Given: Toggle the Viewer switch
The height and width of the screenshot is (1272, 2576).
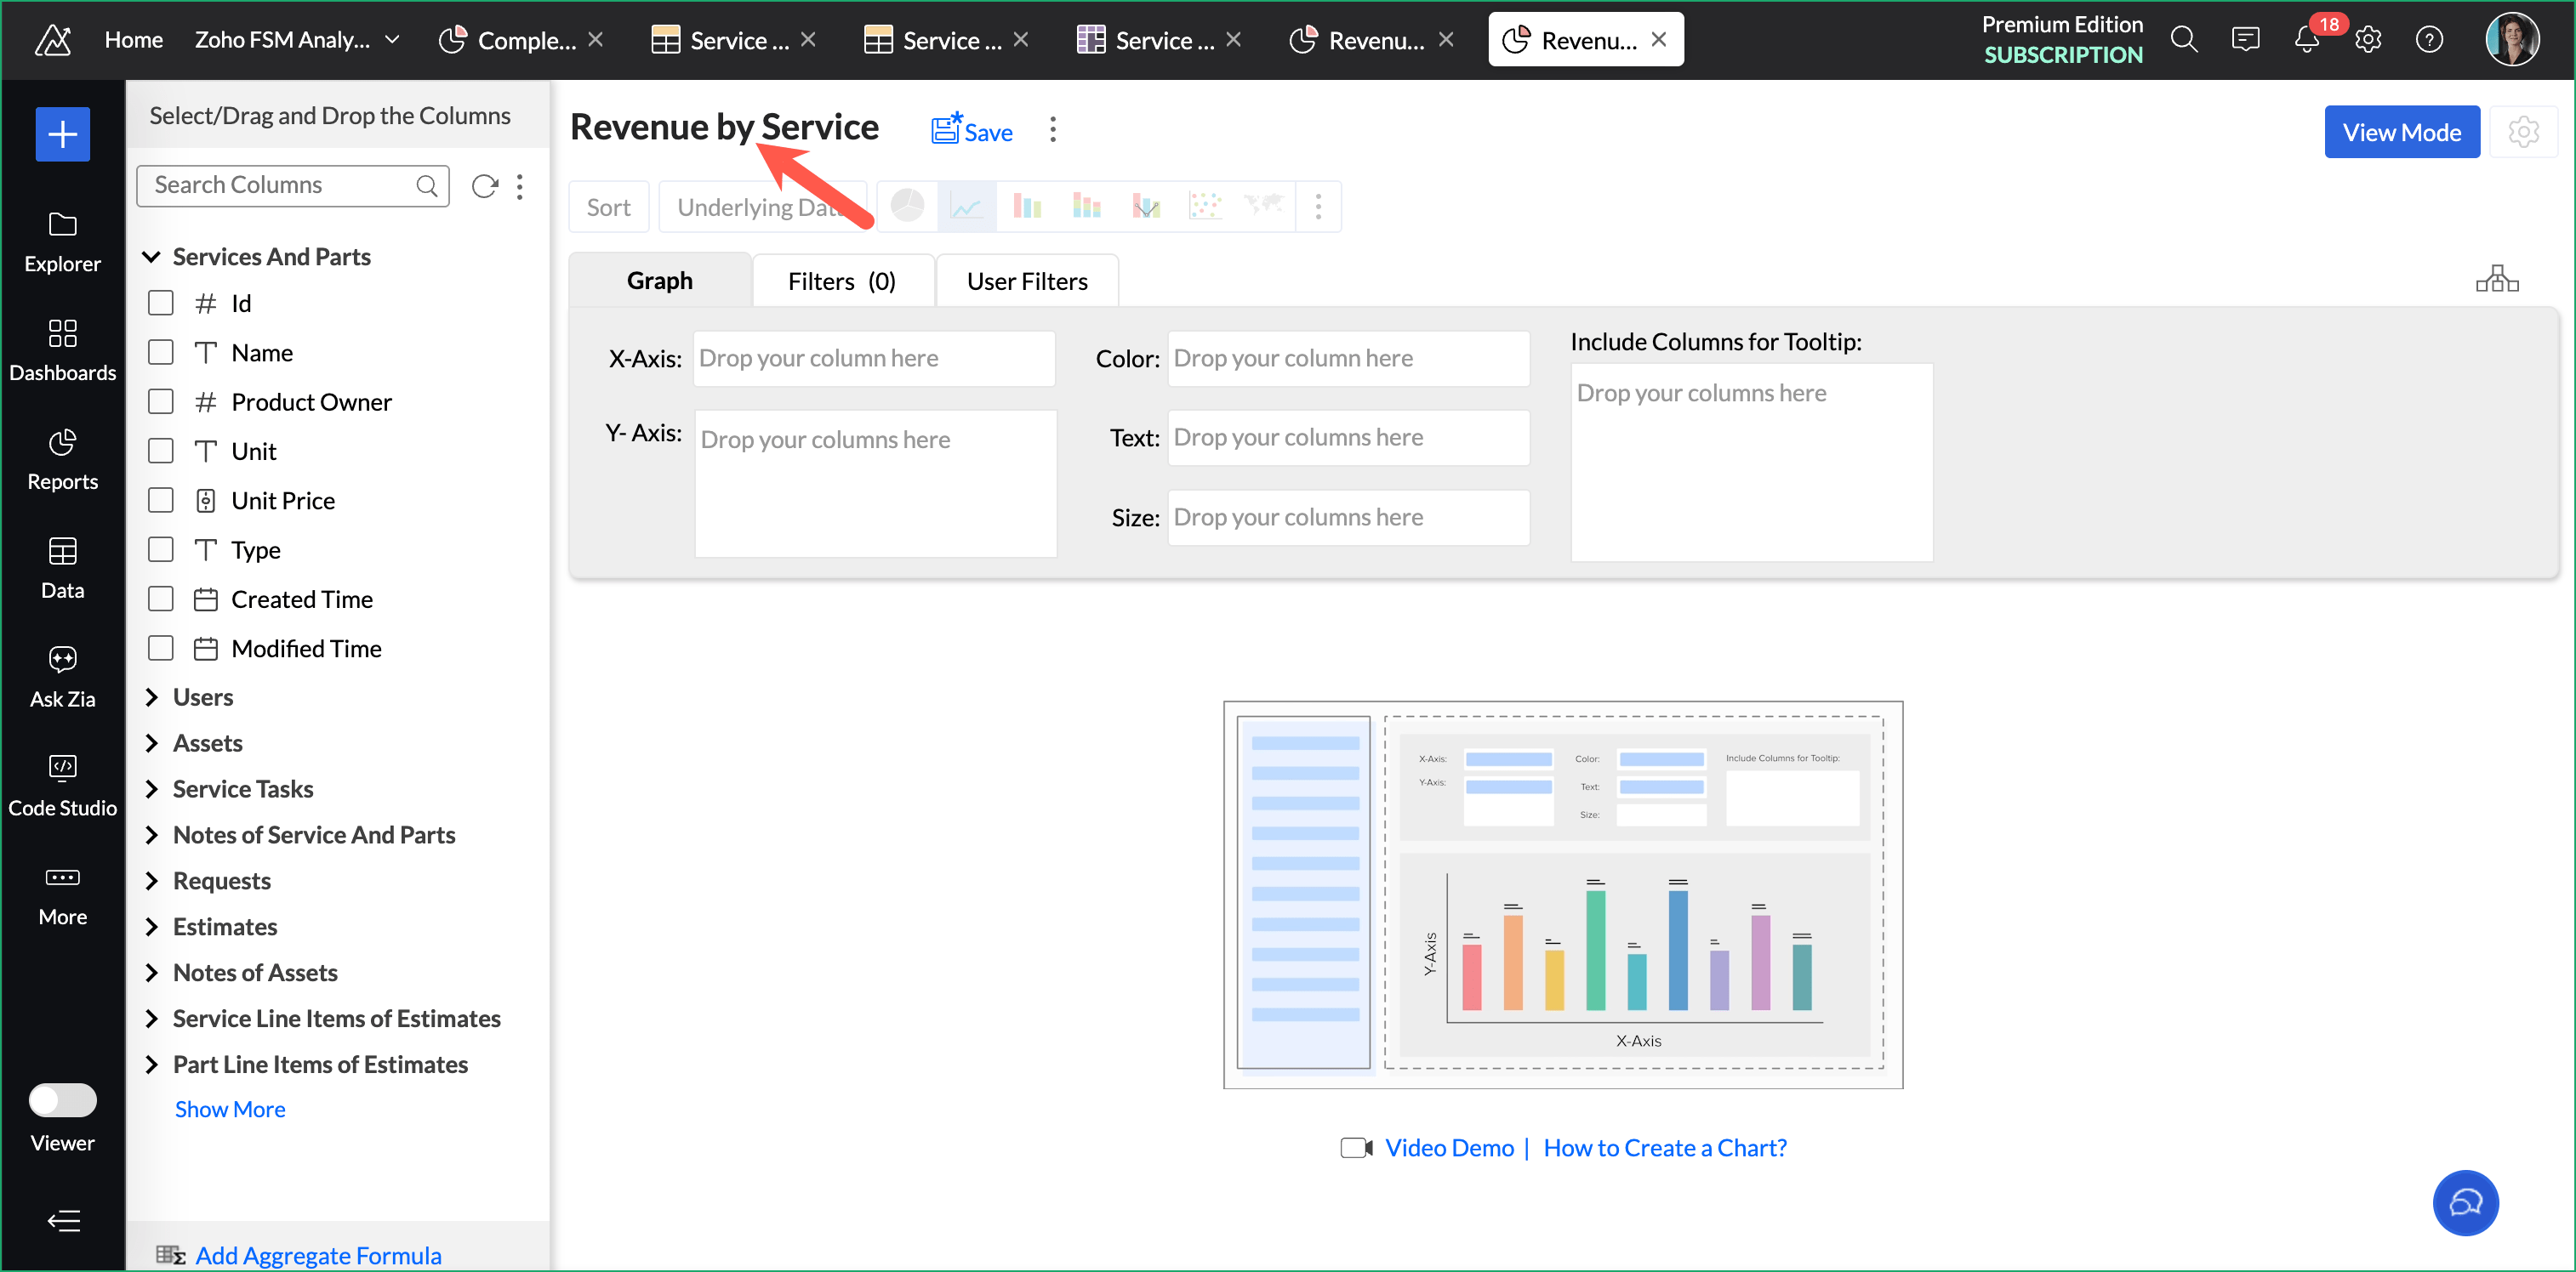Looking at the screenshot, I should 62,1100.
